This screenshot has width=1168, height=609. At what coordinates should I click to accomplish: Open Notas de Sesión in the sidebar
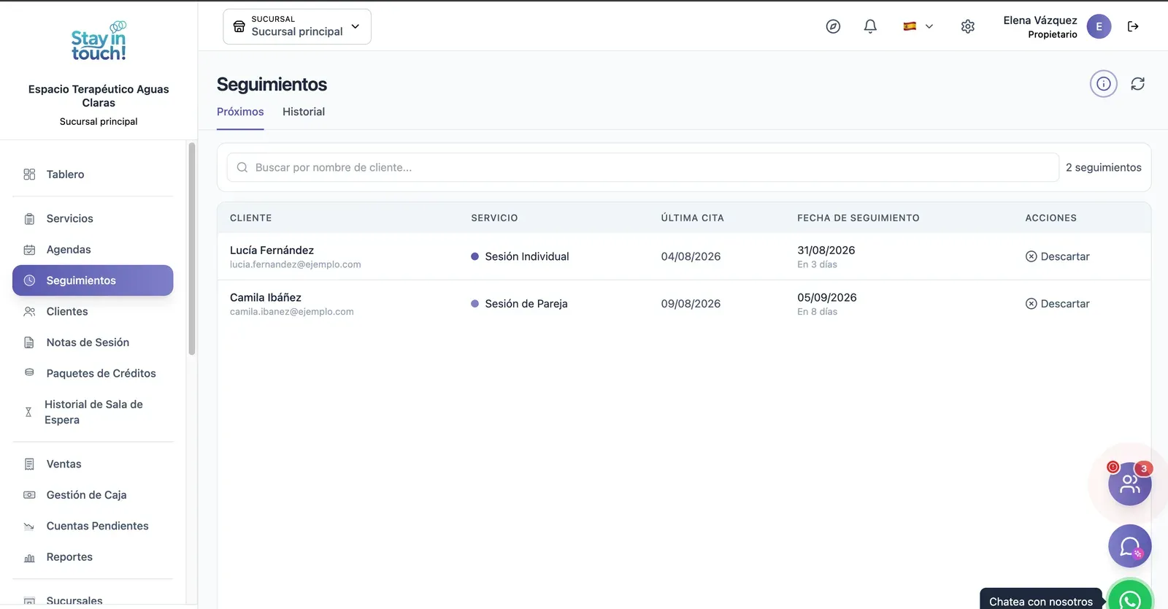click(x=93, y=342)
